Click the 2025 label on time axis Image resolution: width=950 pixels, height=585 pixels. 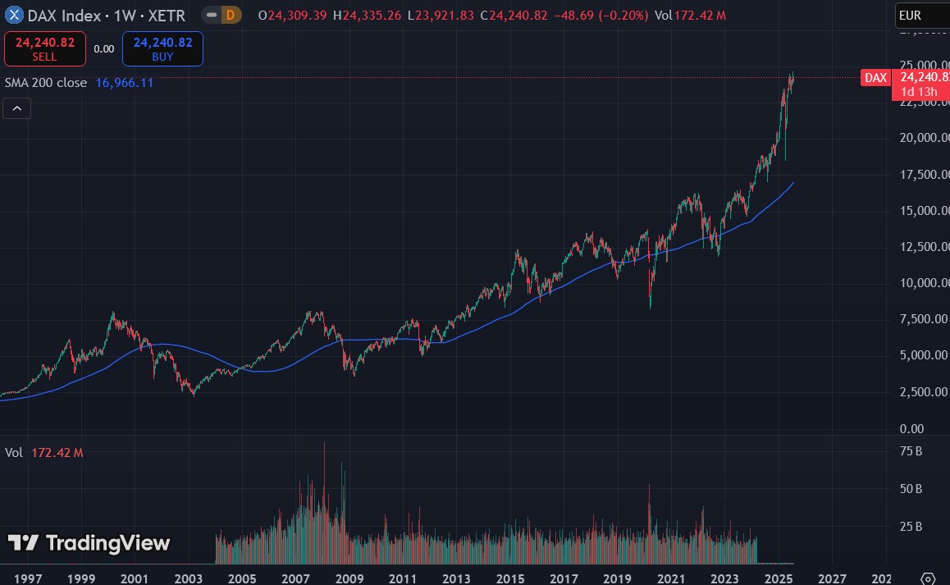pos(779,579)
